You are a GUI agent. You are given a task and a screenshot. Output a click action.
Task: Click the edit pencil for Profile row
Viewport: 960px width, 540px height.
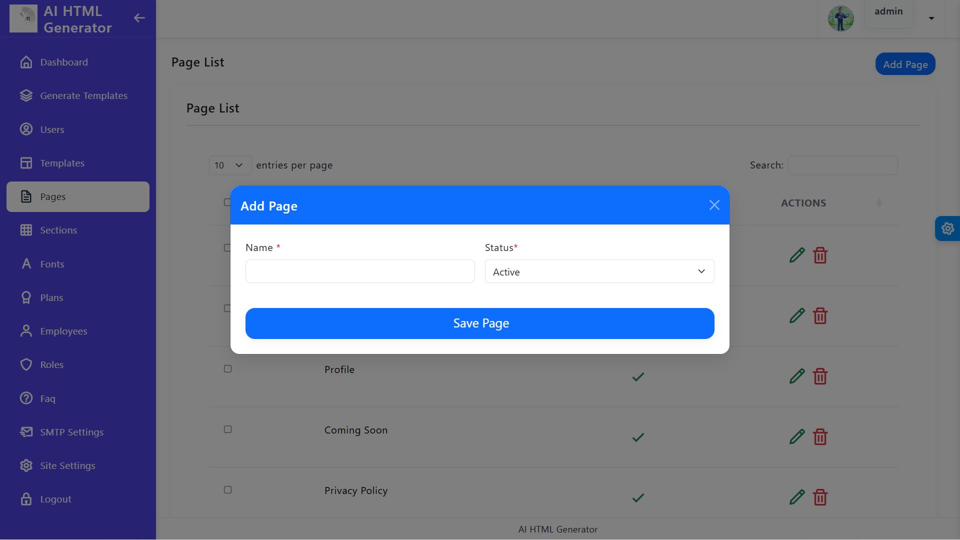click(797, 376)
